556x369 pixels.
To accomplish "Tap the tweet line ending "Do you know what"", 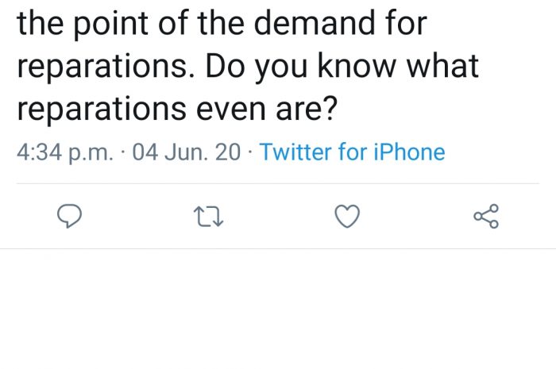I will (248, 67).
